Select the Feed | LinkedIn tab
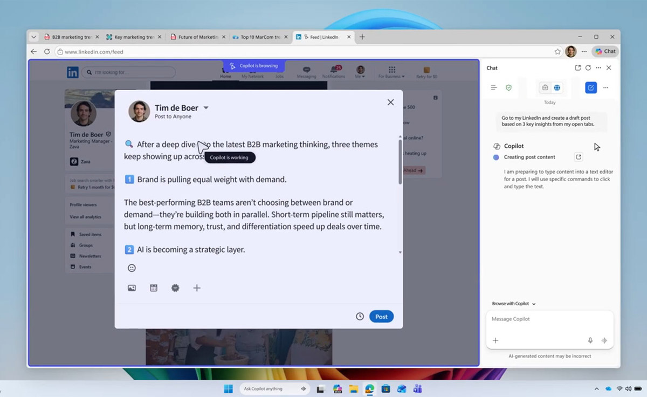This screenshot has width=647, height=397. click(x=323, y=37)
